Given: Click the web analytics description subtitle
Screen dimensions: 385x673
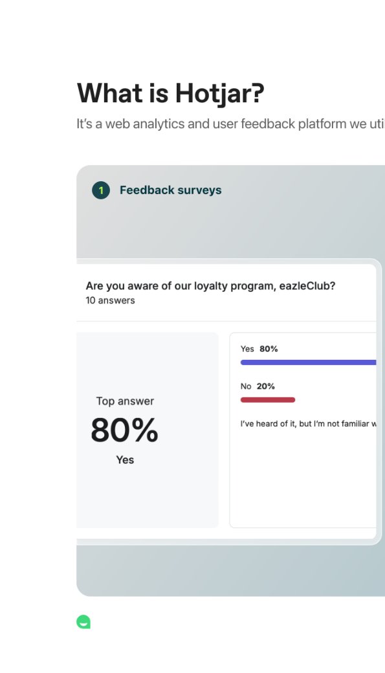Looking at the screenshot, I should tap(230, 124).
